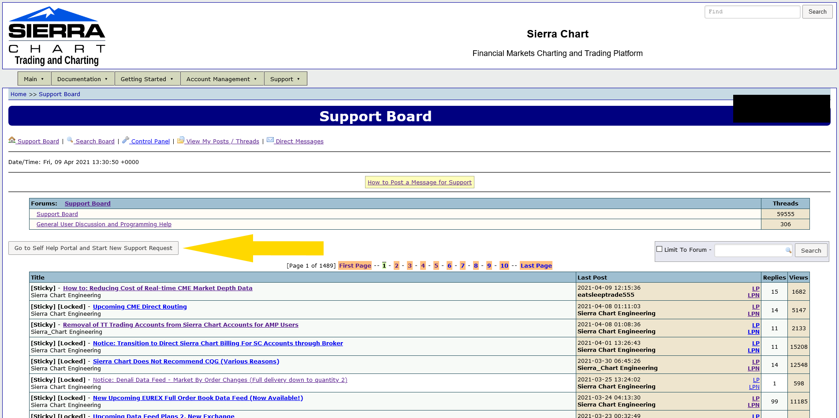The height and width of the screenshot is (418, 839).
Task: Open Transition to Direct Sierra Chart Billing thread
Action: click(x=218, y=343)
